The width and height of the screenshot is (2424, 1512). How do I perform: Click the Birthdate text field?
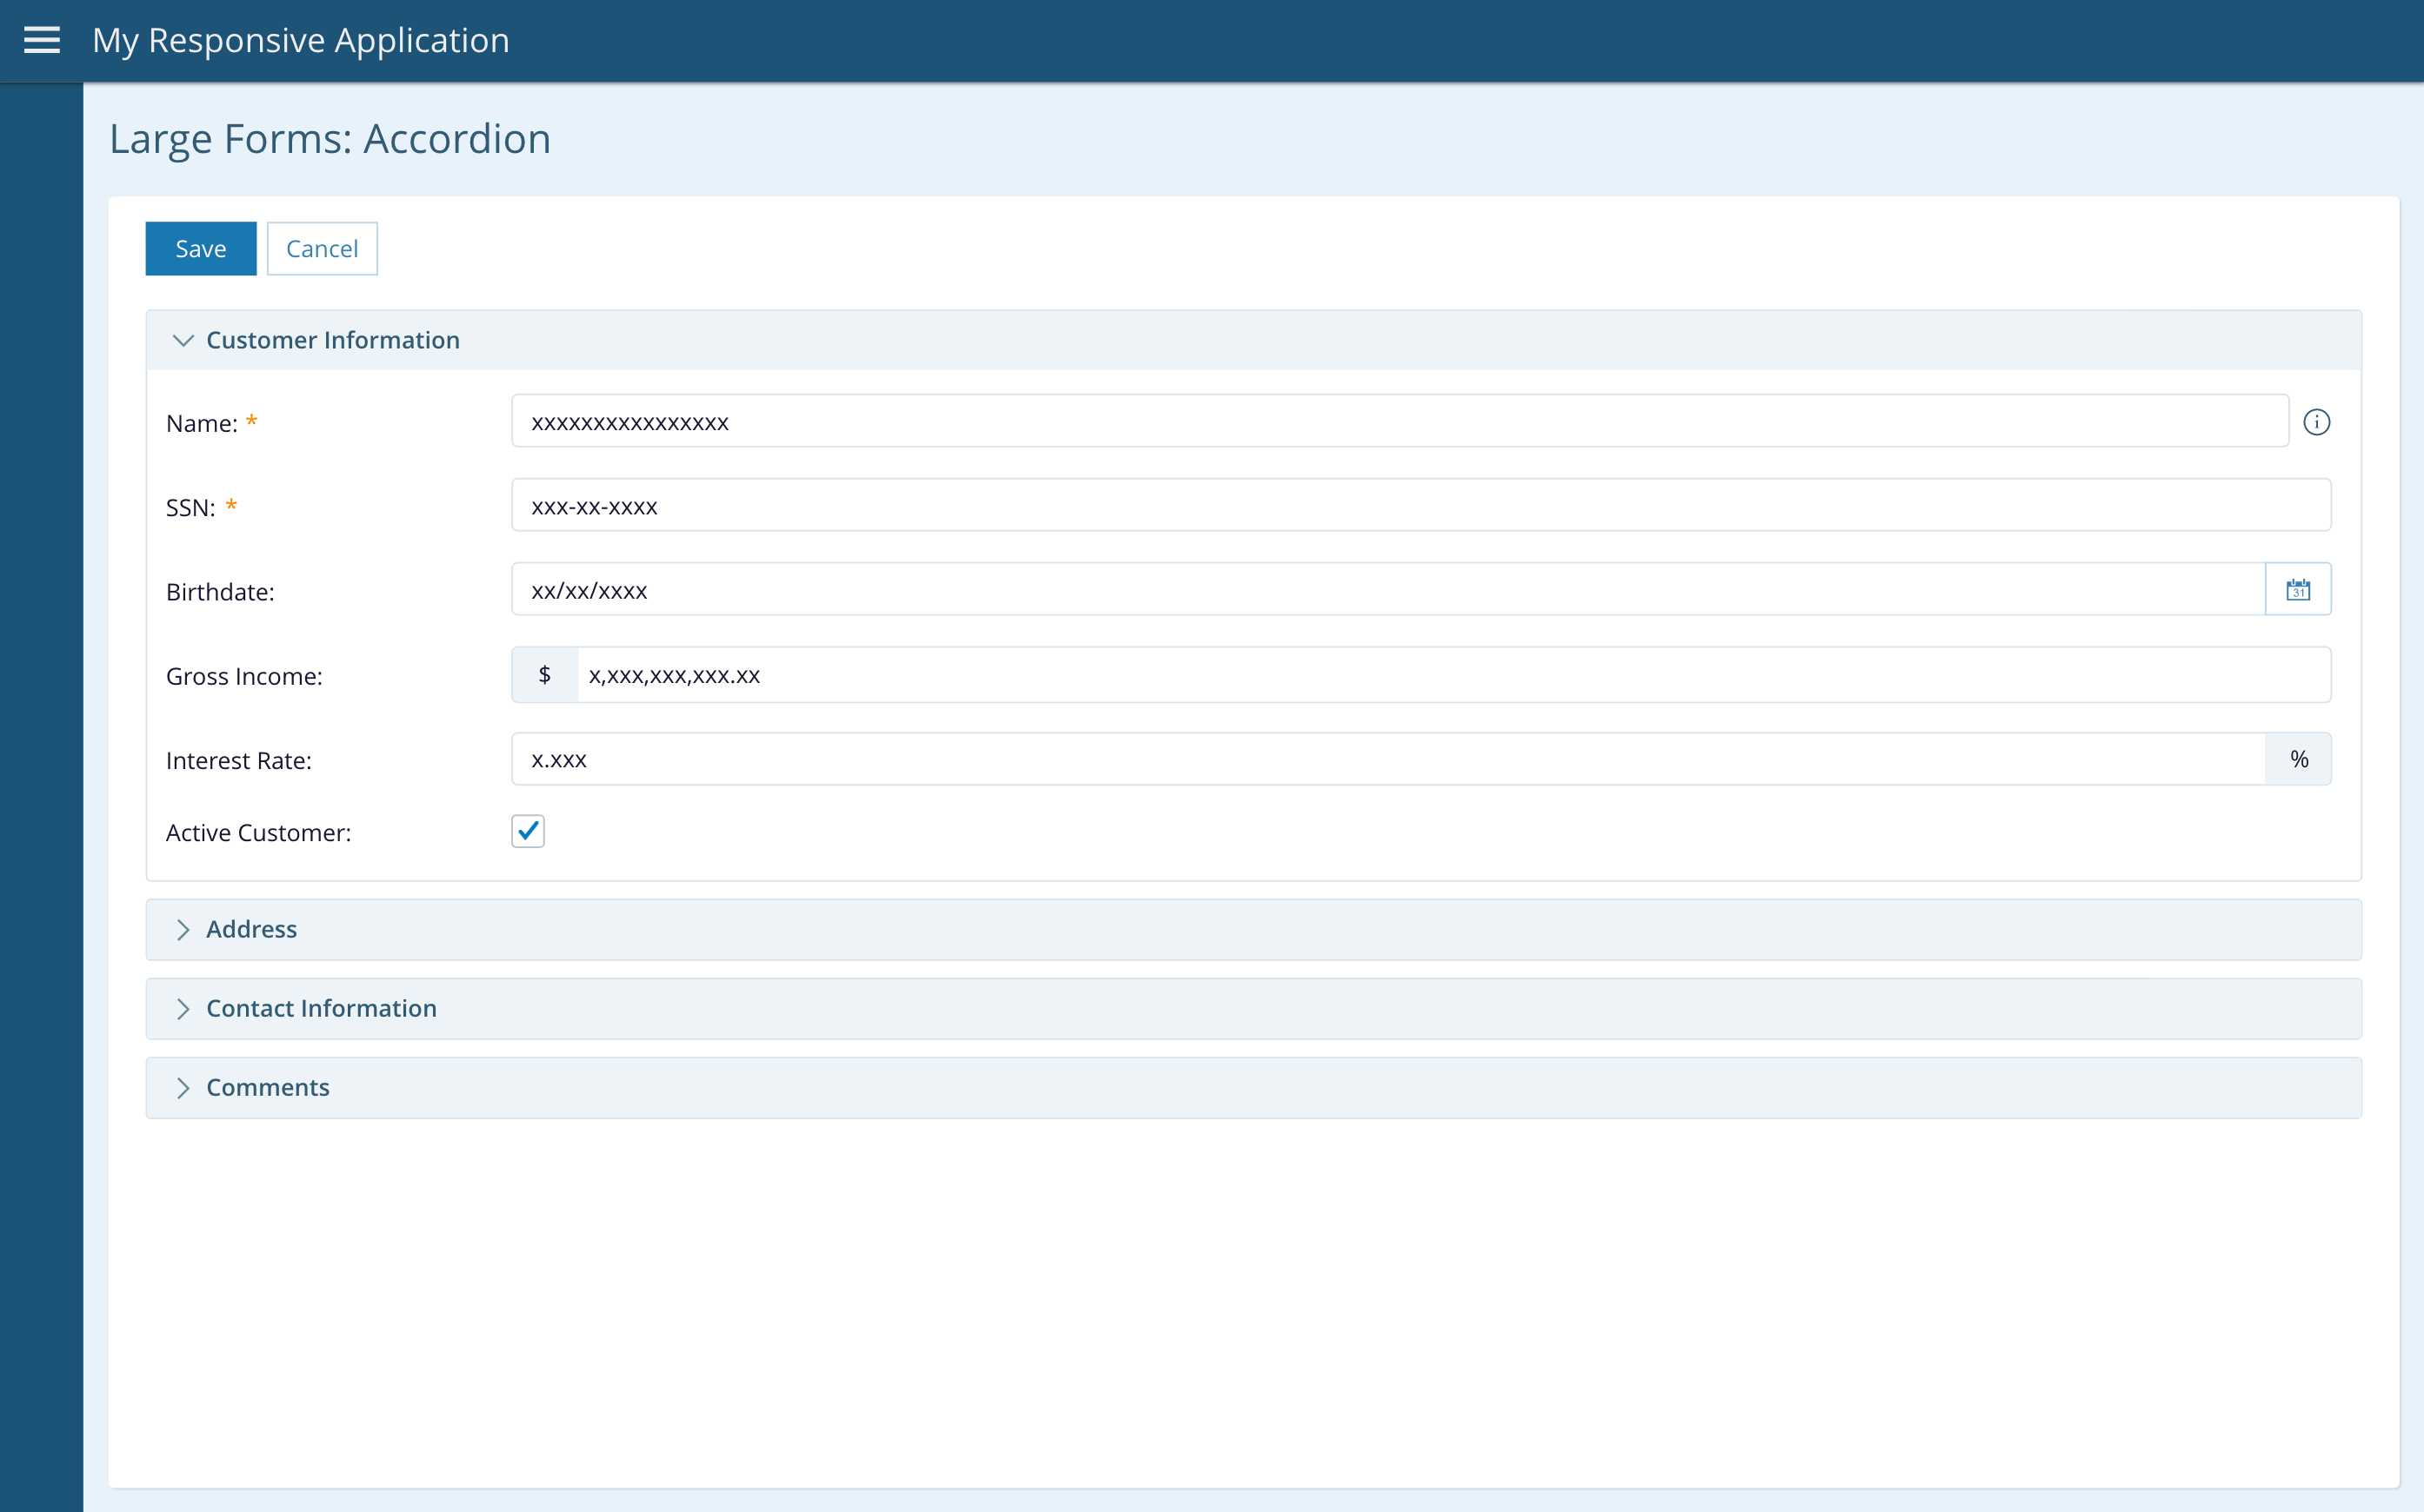click(x=1387, y=590)
